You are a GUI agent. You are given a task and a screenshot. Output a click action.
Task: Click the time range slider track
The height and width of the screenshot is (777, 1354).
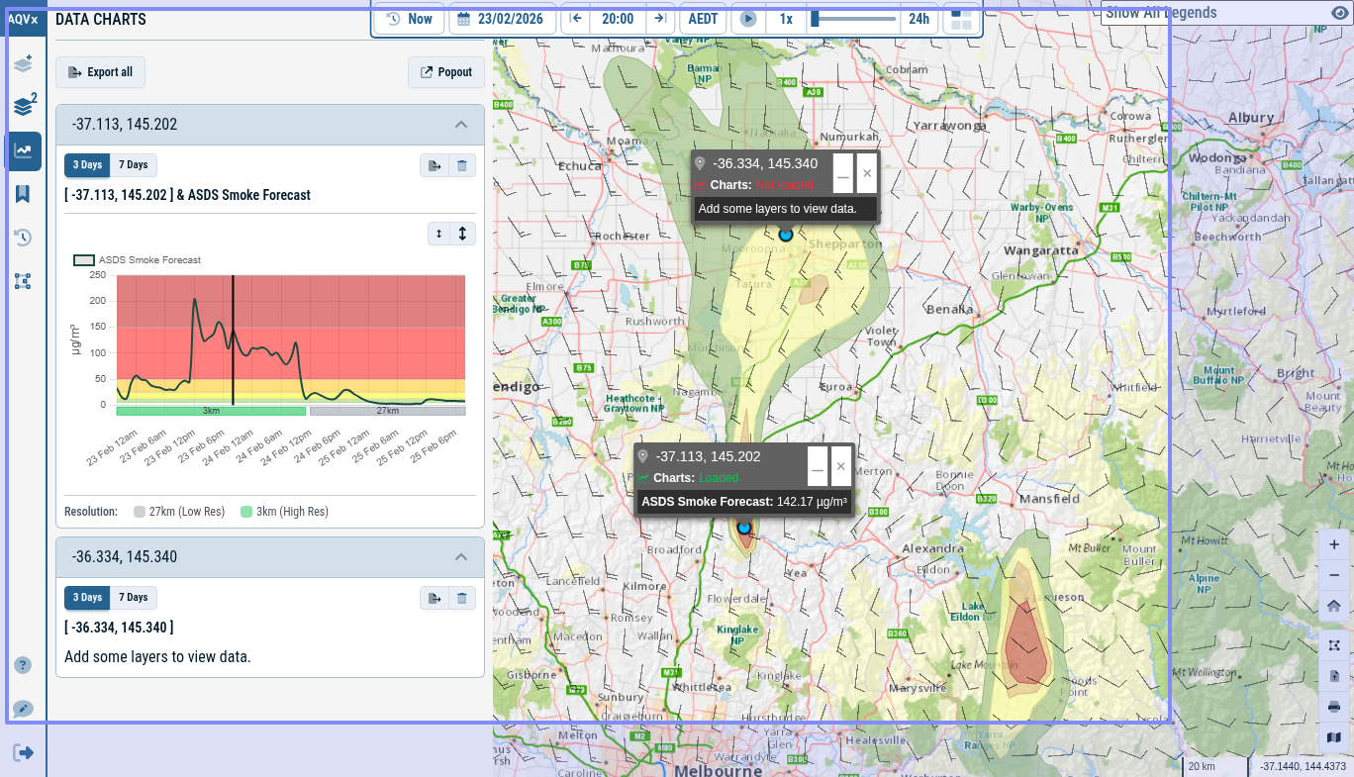pyautogui.click(x=853, y=19)
